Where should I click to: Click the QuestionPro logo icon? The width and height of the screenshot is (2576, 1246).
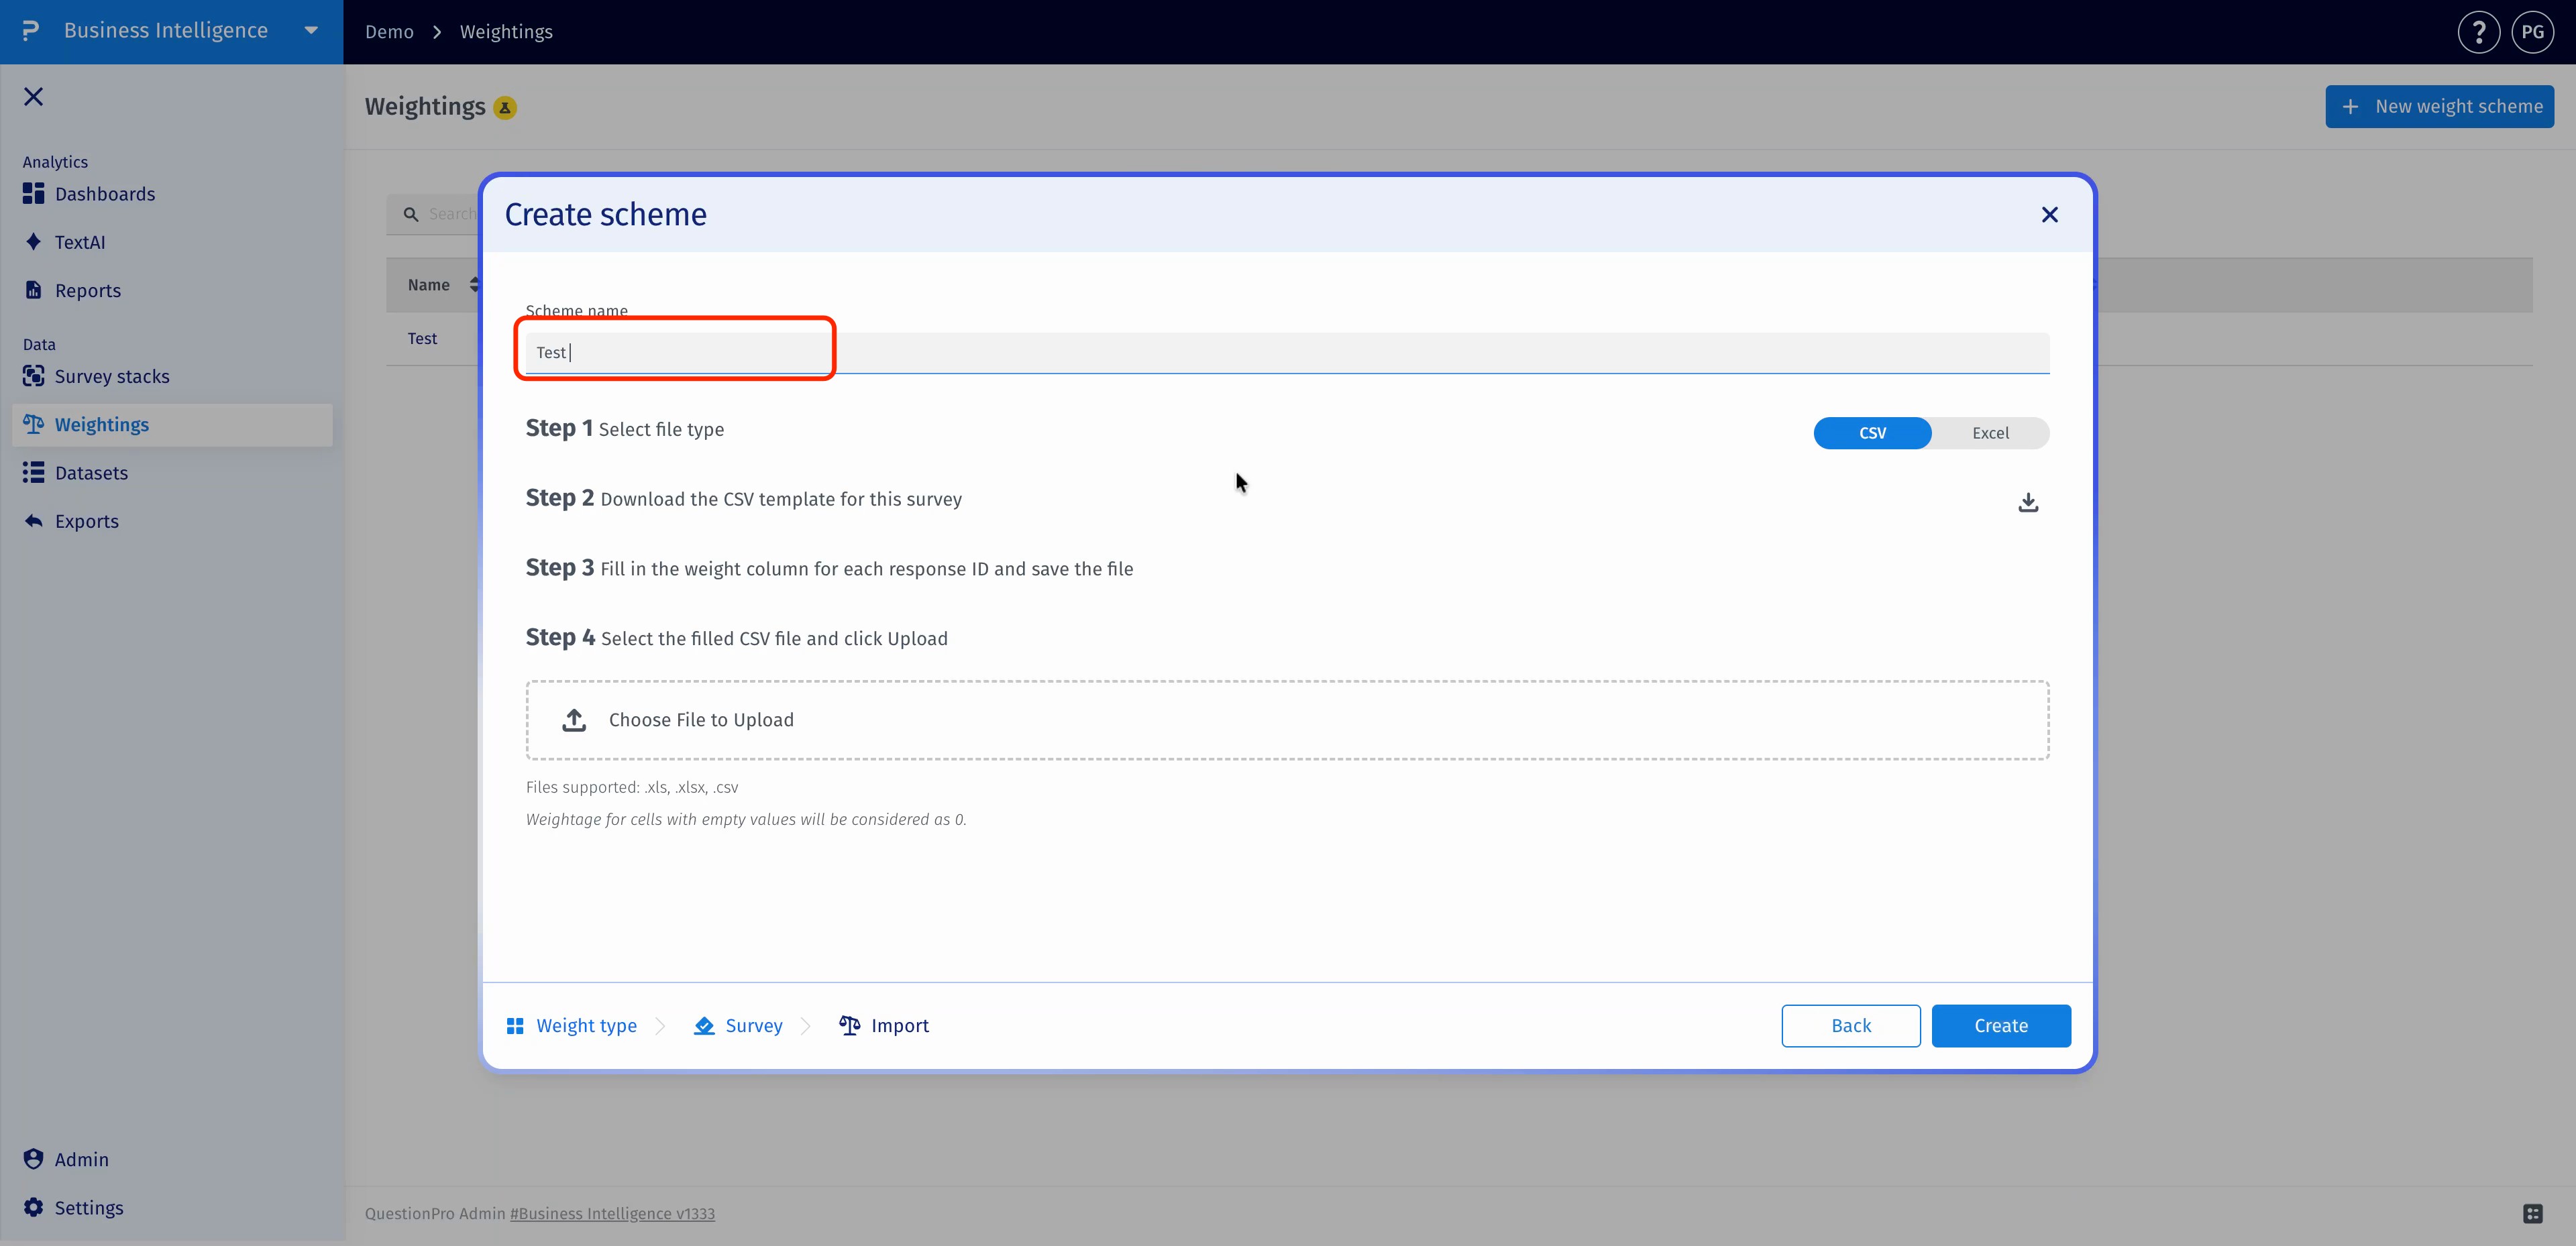(31, 31)
